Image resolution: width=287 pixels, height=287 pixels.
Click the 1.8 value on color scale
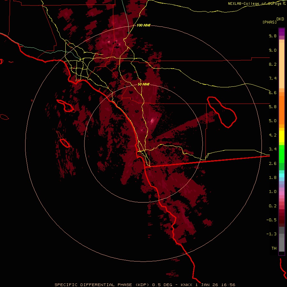pos(273,178)
